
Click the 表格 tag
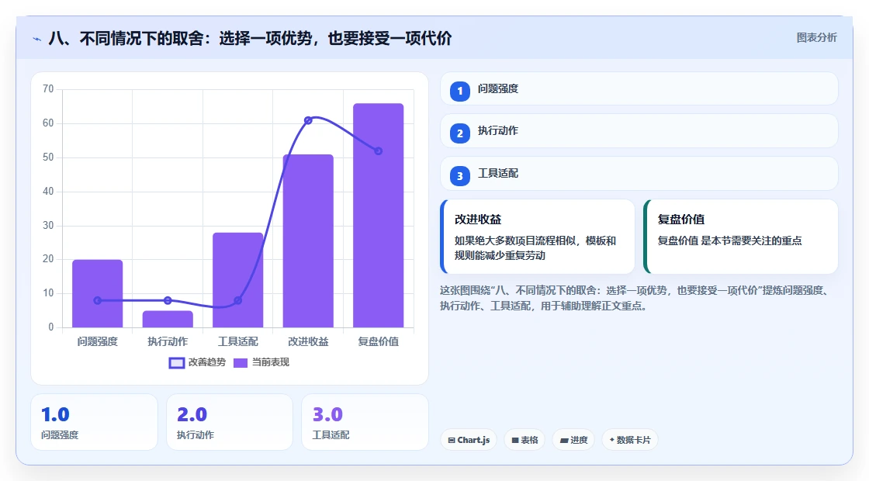click(x=525, y=440)
